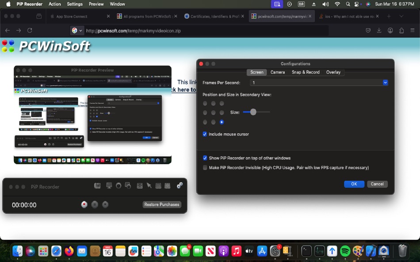420x262 pixels.
Task: Select the Screen tab in Configurations
Action: point(256,72)
